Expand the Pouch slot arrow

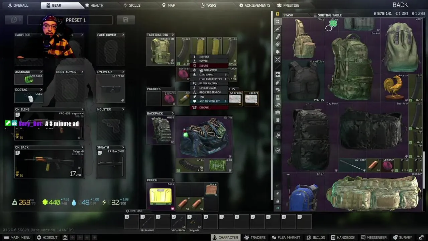173,180
